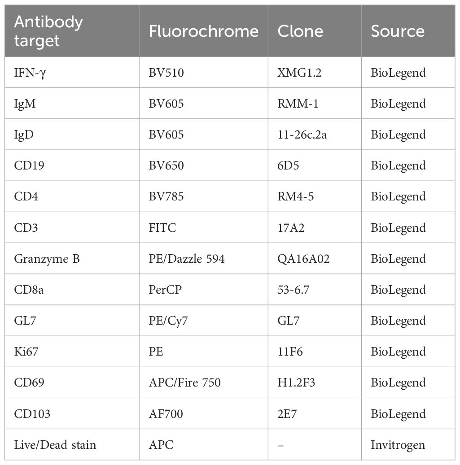Select the PE/Dazzle 594 cell
The height and width of the screenshot is (465, 460).
[204, 258]
